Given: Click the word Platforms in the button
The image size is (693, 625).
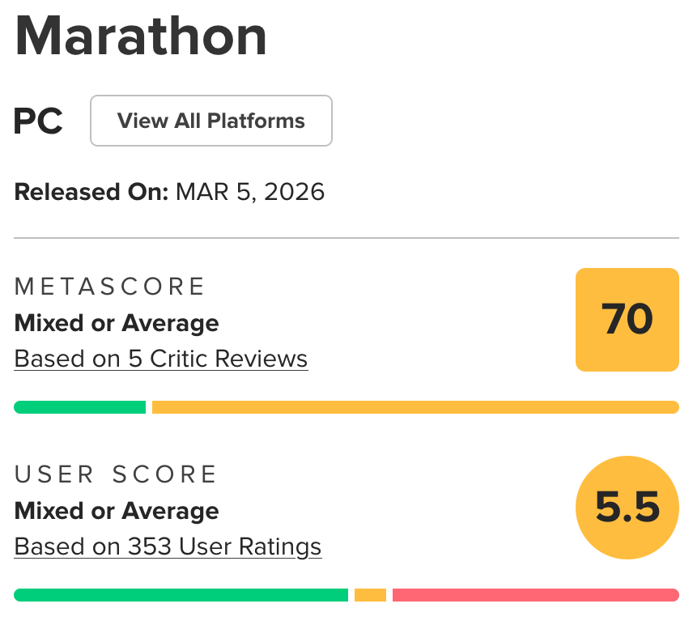Looking at the screenshot, I should 257,121.
